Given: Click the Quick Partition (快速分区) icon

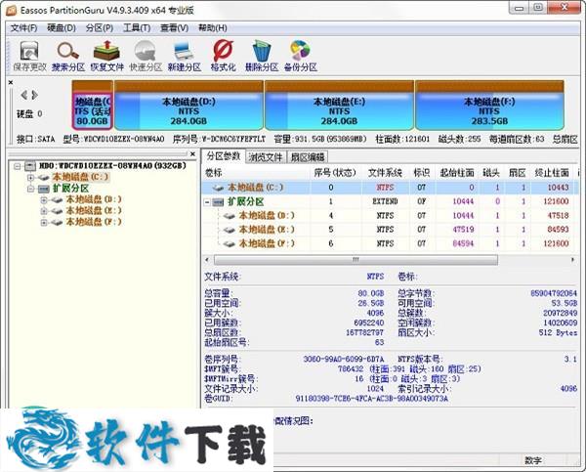Looking at the screenshot, I should [x=146, y=56].
